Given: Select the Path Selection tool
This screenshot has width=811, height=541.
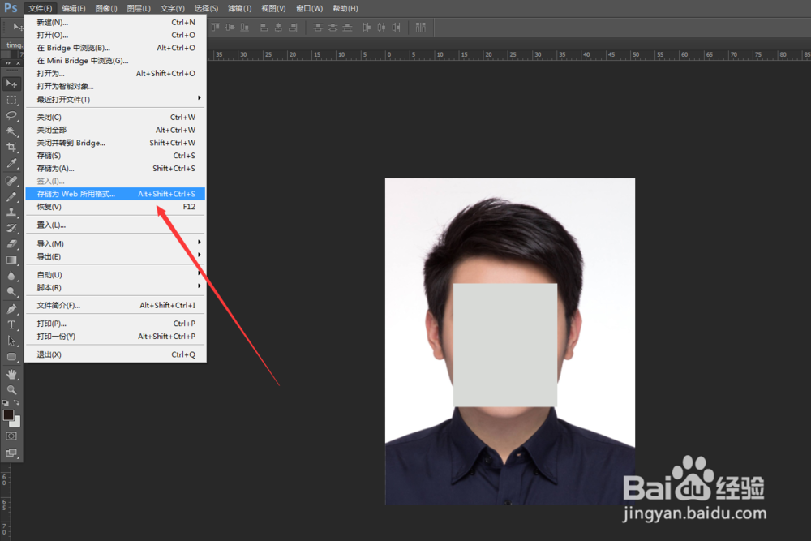Looking at the screenshot, I should (11, 341).
